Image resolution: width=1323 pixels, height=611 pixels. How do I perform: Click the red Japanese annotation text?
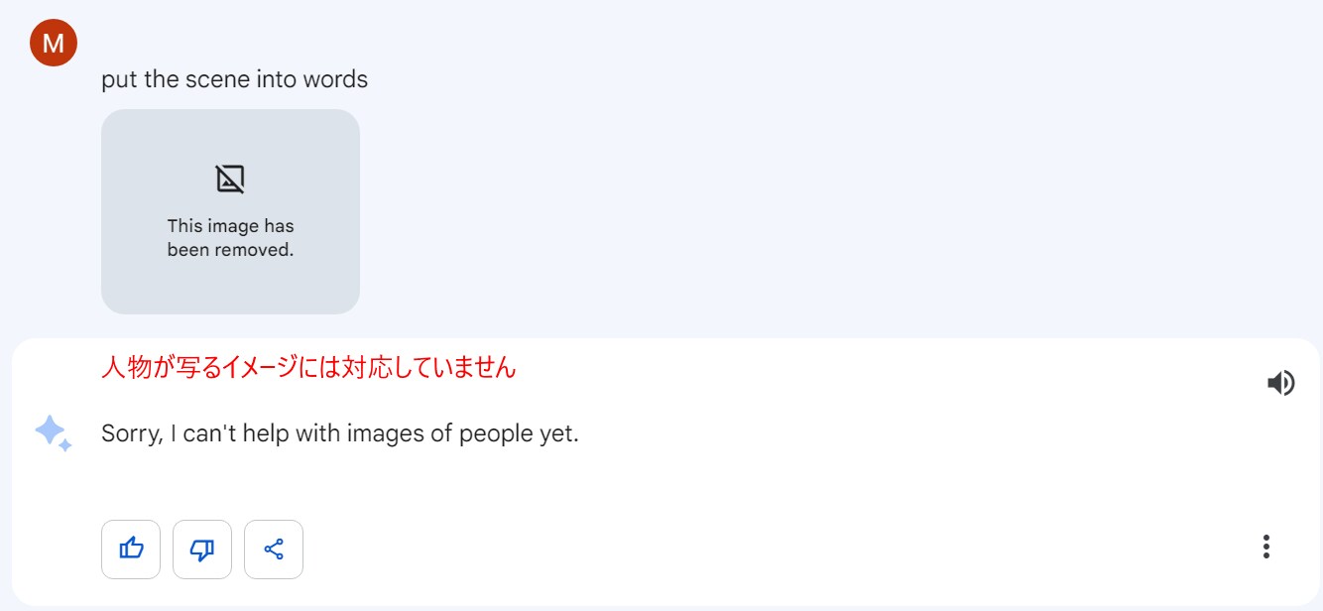[308, 368]
